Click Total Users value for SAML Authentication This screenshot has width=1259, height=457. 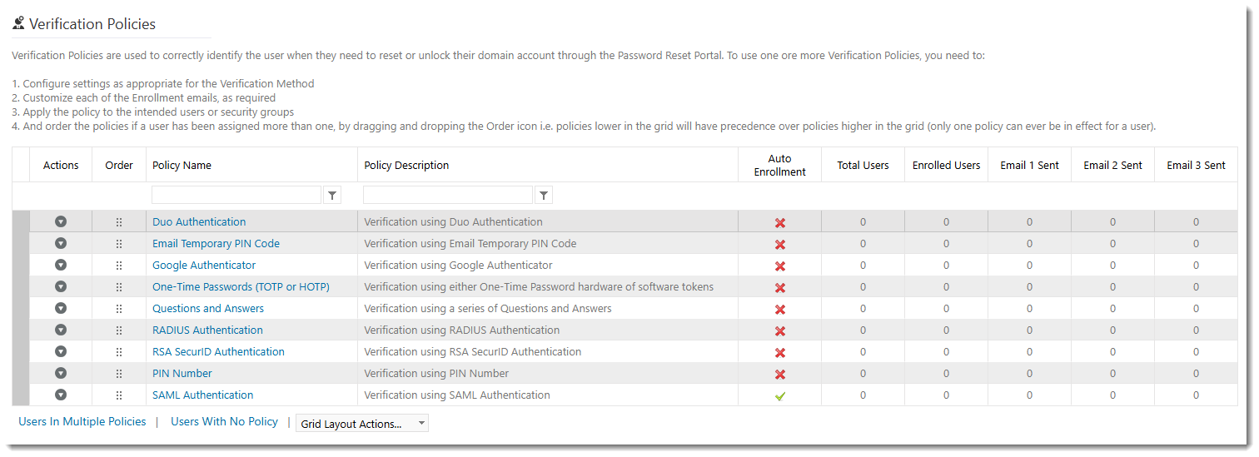863,395
